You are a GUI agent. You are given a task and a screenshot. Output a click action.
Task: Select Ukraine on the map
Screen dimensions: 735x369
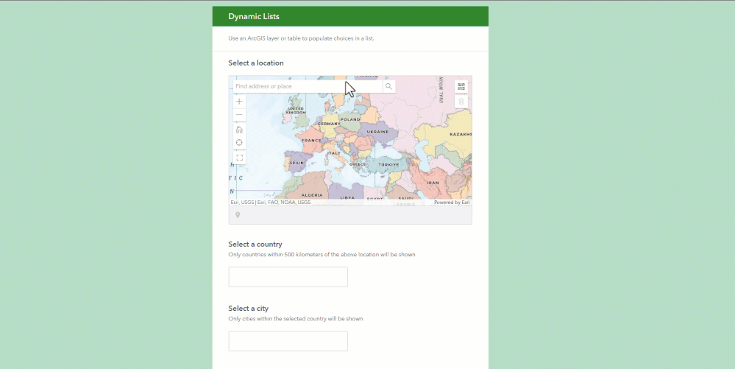[378, 132]
